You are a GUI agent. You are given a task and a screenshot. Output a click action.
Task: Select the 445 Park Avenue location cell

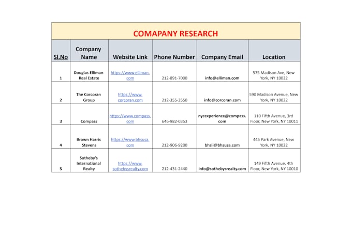[274, 137]
